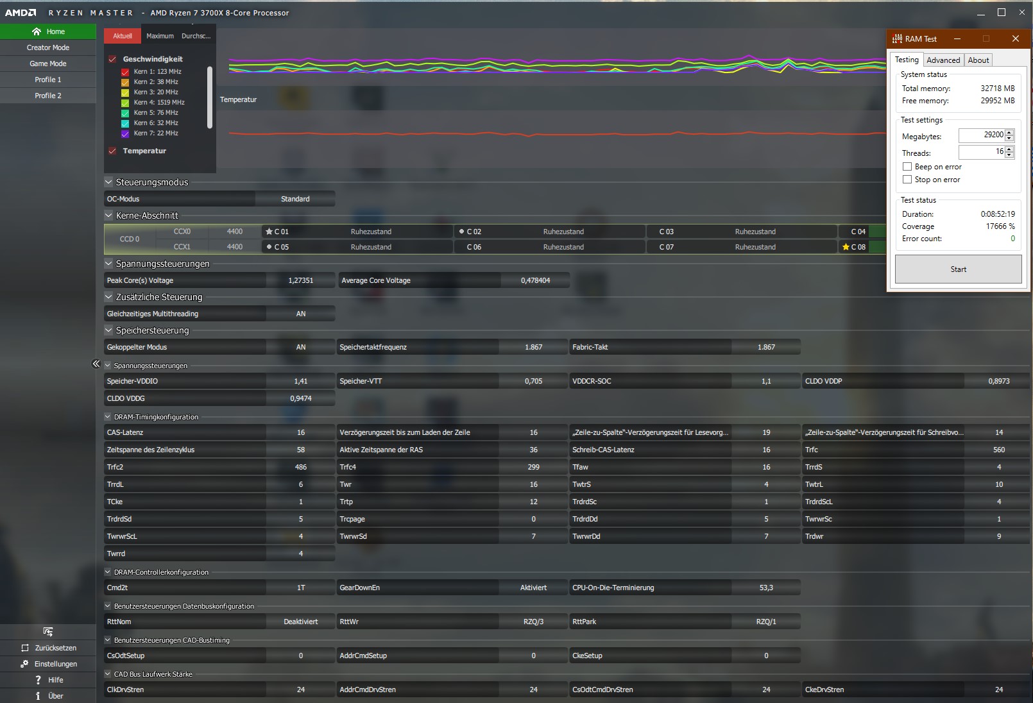The width and height of the screenshot is (1033, 703).
Task: Collapse the Speichersteuerung section
Action: tap(108, 330)
